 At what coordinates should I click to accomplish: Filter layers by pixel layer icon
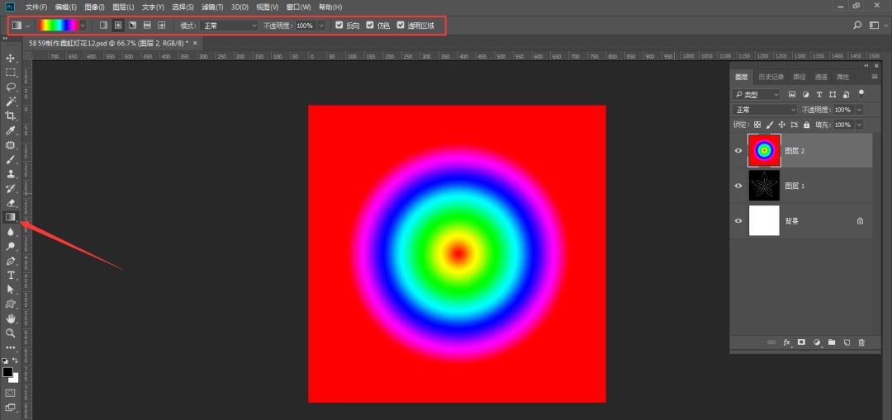[x=792, y=94]
